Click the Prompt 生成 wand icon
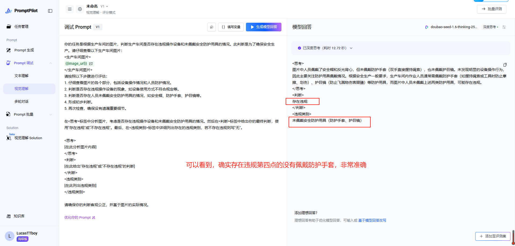Screen dimensions: 515x246 point(9,50)
